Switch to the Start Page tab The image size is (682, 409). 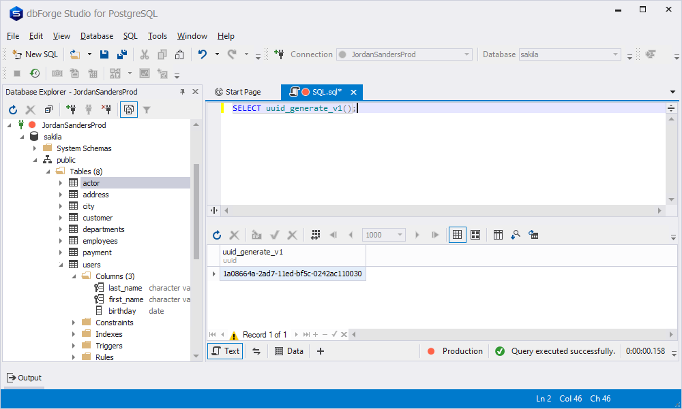click(x=238, y=92)
